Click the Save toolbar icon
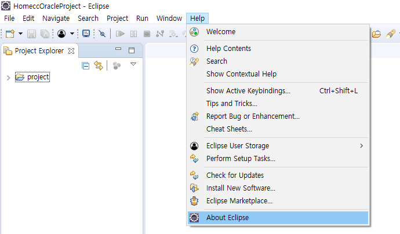This screenshot has height=234, width=400. click(x=32, y=34)
